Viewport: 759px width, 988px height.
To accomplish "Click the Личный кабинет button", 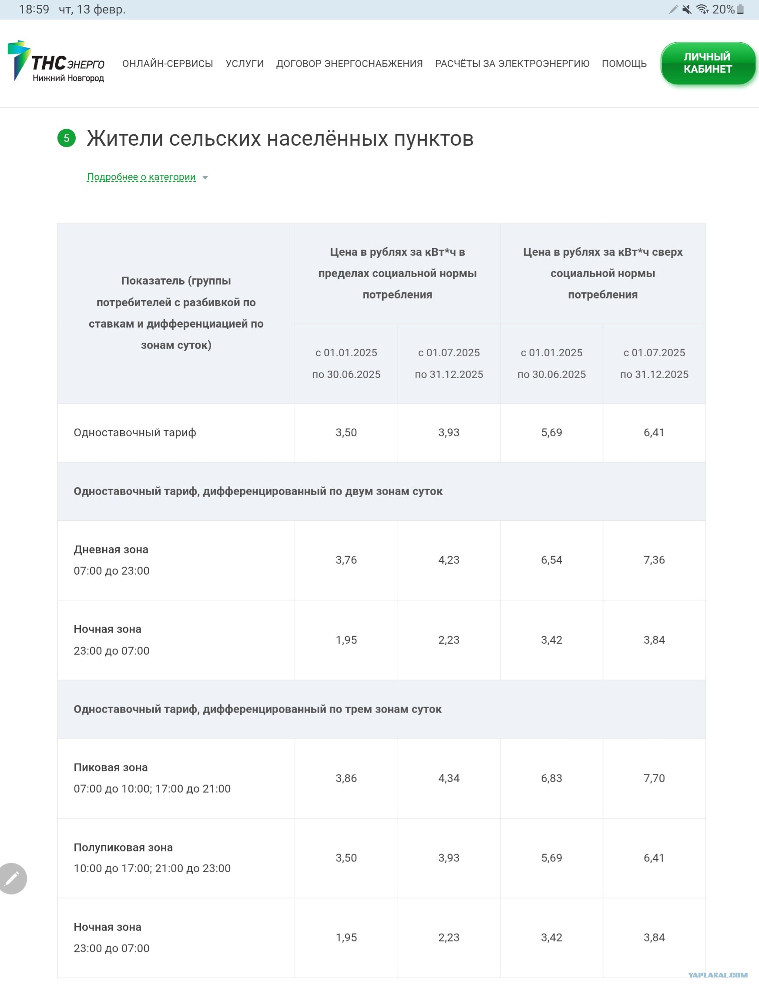I will (x=708, y=63).
